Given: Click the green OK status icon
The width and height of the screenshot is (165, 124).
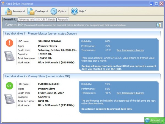Looking at the screenshot, I should tap(9, 86).
